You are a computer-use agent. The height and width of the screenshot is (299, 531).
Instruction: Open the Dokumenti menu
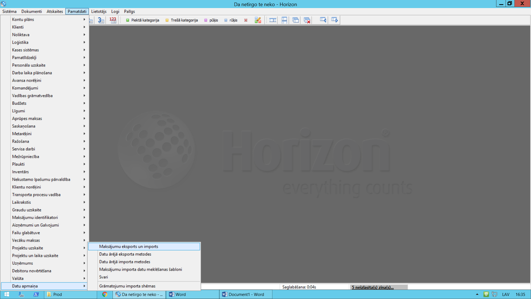[x=31, y=11]
